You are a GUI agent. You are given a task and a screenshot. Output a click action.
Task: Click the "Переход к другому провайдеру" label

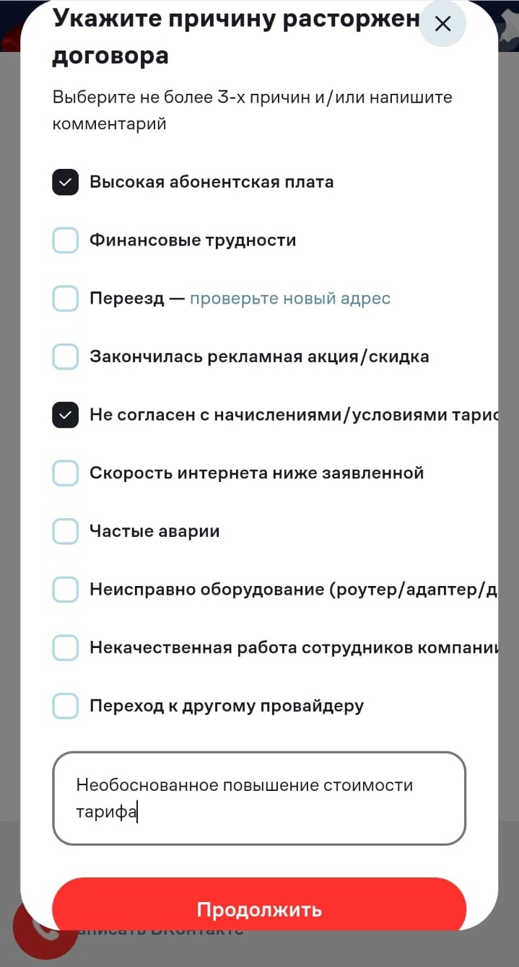click(x=226, y=706)
